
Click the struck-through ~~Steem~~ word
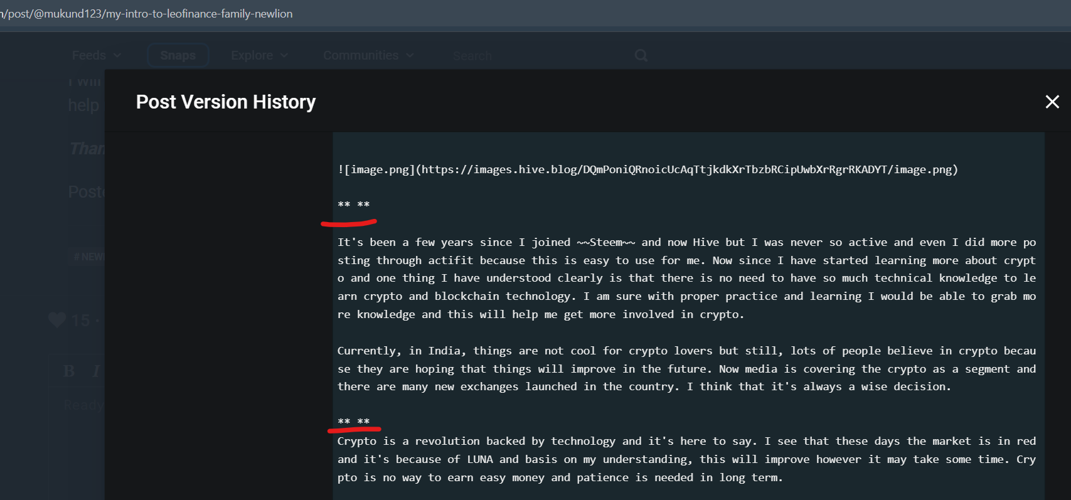click(x=606, y=242)
